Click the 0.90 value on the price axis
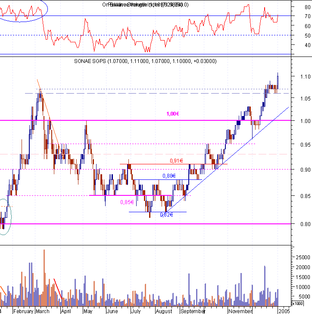This screenshot has height=314, width=312. click(x=306, y=170)
